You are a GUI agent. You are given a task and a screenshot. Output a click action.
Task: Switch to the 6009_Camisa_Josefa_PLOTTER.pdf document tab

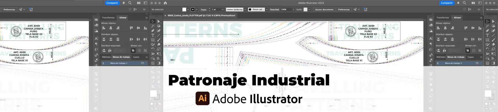tap(201, 16)
